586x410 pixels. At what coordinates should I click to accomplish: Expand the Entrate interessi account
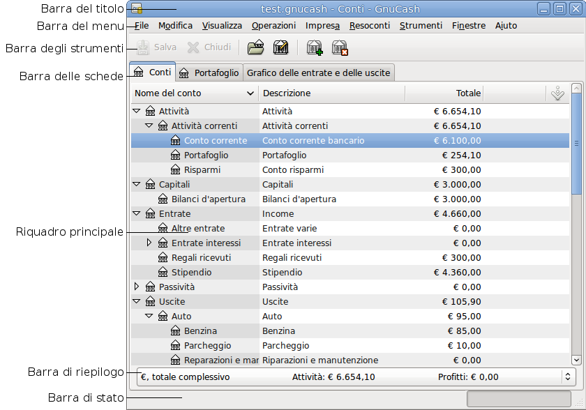pos(149,243)
